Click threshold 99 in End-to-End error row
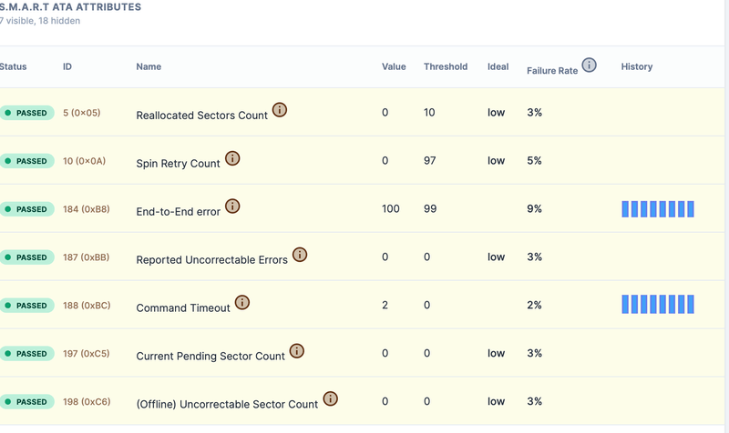The height and width of the screenshot is (433, 729). [430, 209]
